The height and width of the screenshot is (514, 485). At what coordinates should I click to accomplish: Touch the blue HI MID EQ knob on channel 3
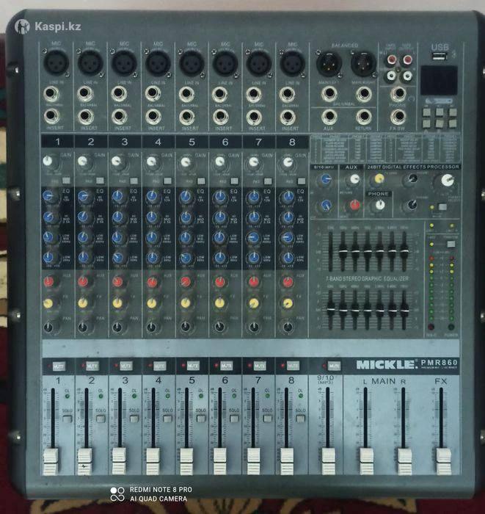pyautogui.click(x=117, y=217)
